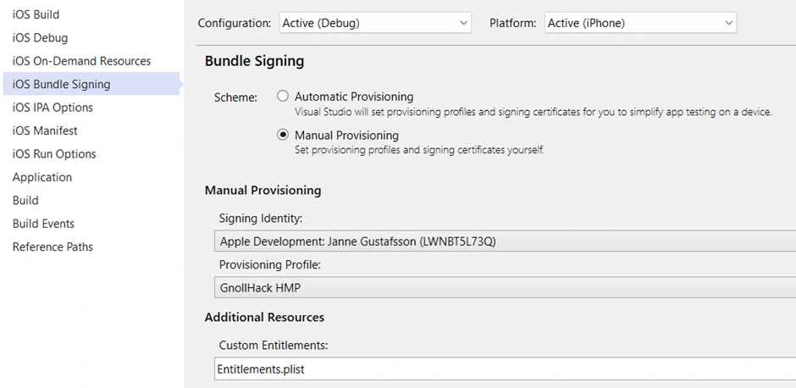796x388 pixels.
Task: Open the Signing Identity combo box
Action: tap(505, 241)
